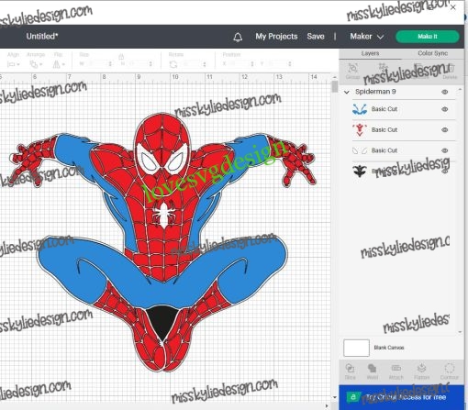Open the Align dropdown
468x410 pixels.
coord(13,64)
